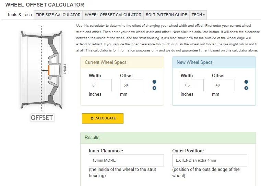Switch to the Tire Size Calculator tab
Image resolution: width=261 pixels, height=186 pixels.
(58, 15)
